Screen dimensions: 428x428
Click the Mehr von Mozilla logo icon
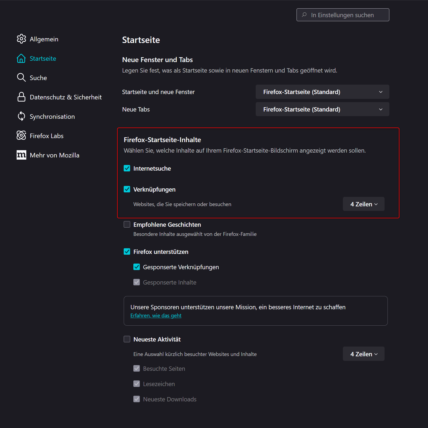tap(21, 155)
